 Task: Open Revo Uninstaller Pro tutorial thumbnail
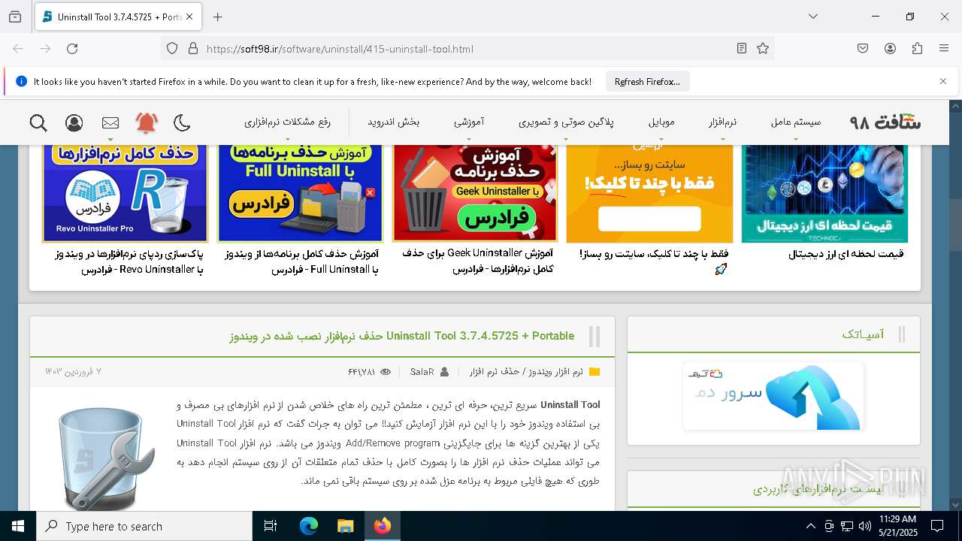pyautogui.click(x=125, y=194)
